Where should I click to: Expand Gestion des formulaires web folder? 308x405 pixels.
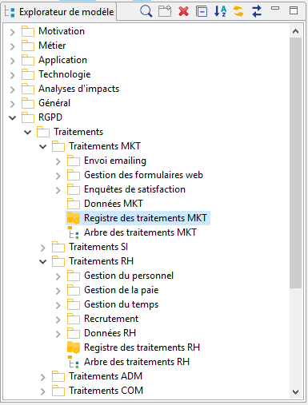click(x=58, y=176)
